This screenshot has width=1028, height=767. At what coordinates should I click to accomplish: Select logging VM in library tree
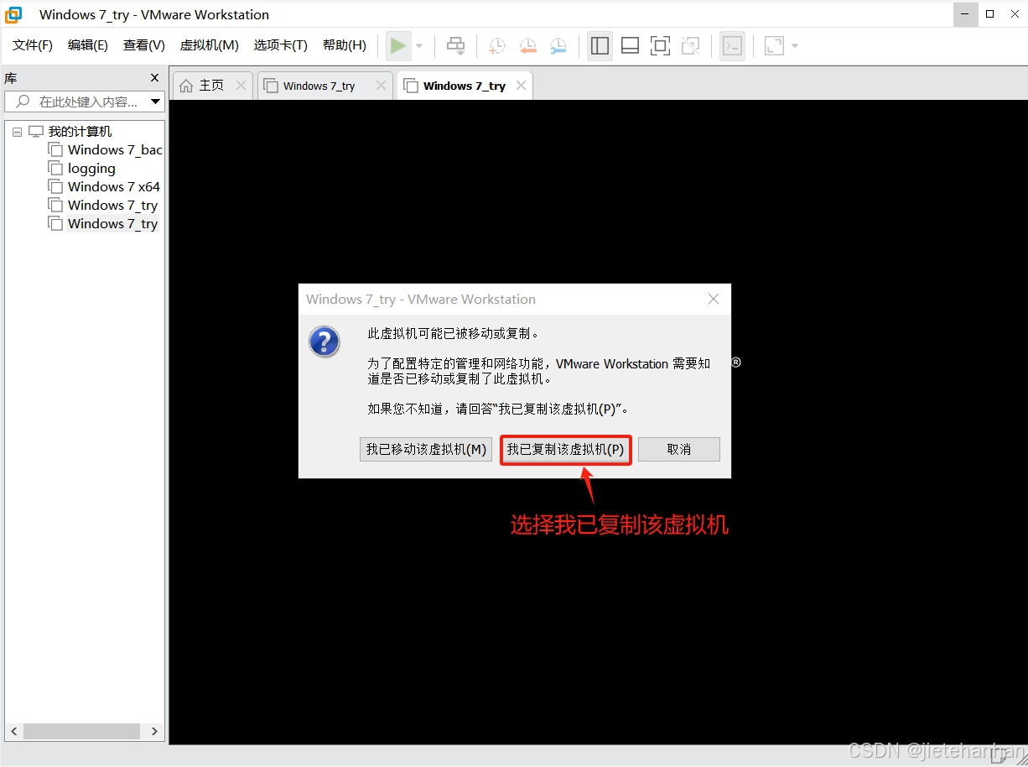pyautogui.click(x=91, y=169)
